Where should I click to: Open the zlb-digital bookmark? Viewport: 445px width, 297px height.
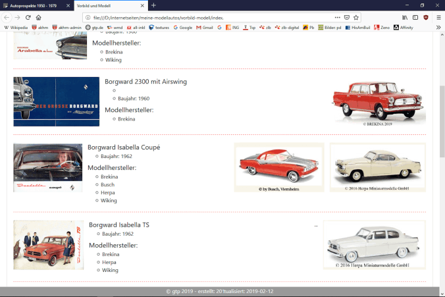287,28
